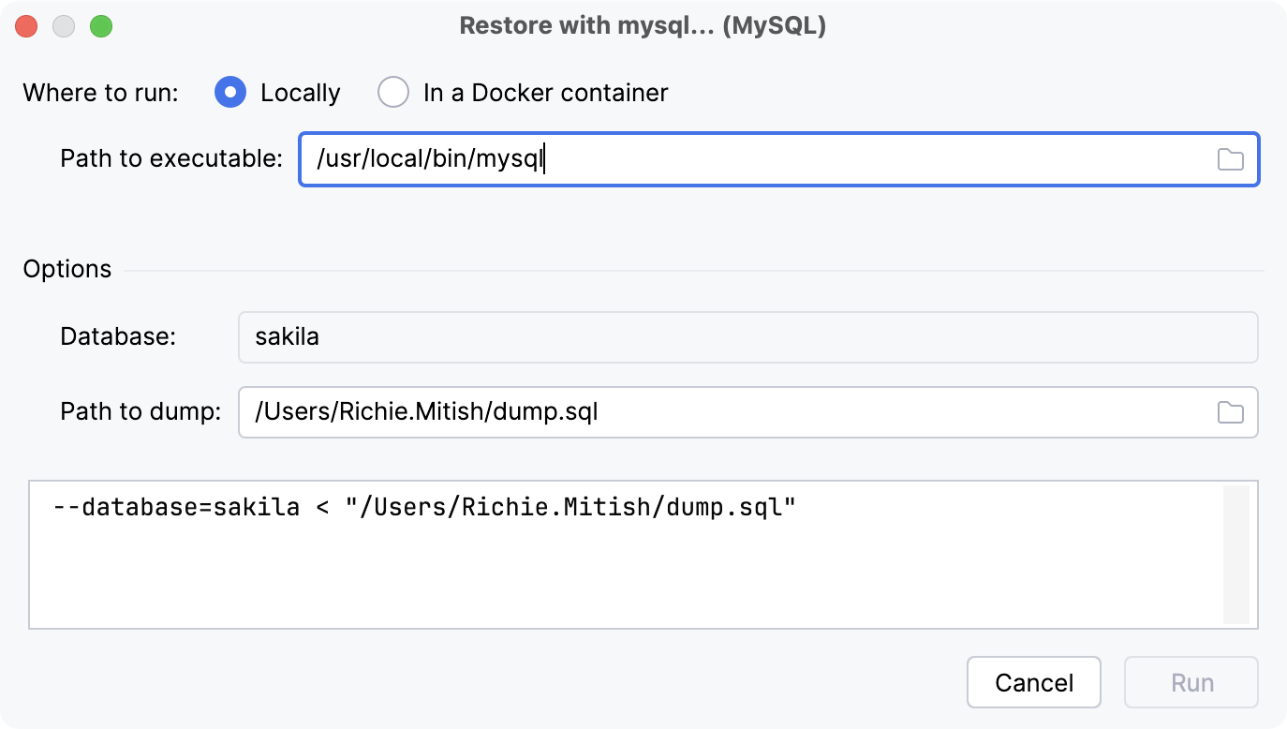
Task: Browse for a dump file using the folder icon
Action: click(1232, 412)
